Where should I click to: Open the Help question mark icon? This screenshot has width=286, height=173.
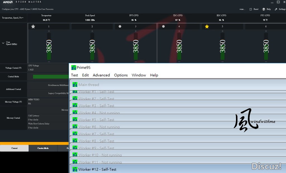pyautogui.click(x=264, y=9)
